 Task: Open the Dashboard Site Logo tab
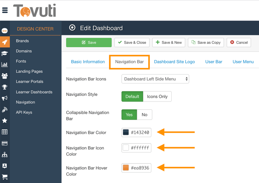[174, 62]
